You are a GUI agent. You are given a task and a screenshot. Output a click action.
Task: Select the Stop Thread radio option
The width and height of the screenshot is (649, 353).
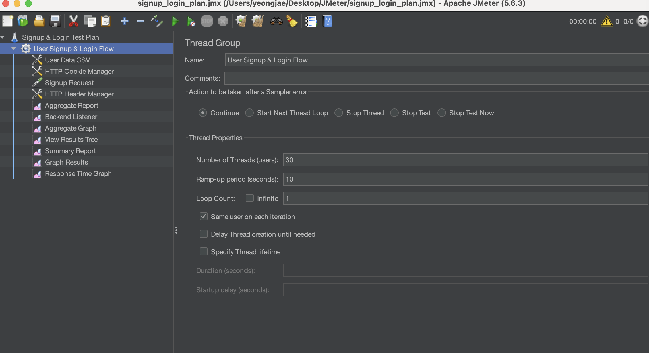tap(339, 113)
